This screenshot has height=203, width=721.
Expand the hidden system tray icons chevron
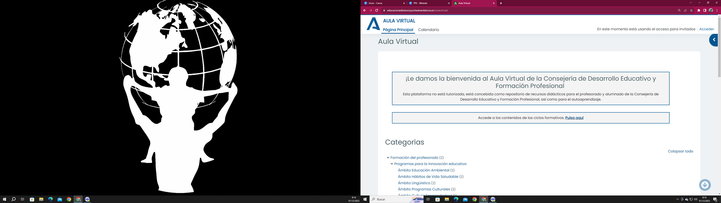tap(678, 199)
